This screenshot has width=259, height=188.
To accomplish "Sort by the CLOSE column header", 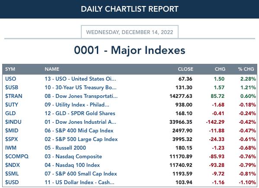I will click(185, 69).
